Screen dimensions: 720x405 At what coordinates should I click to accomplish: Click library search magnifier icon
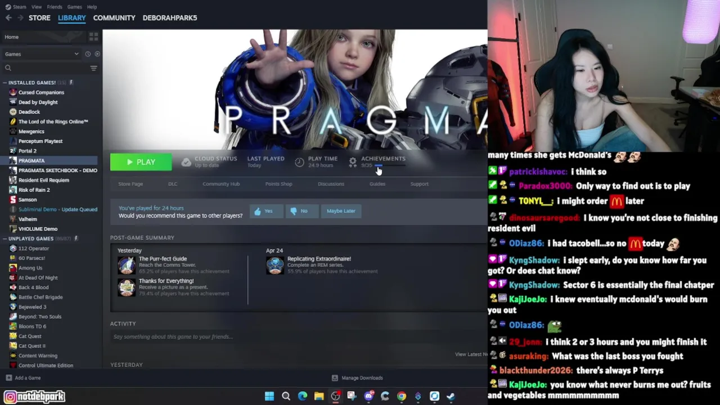(x=8, y=68)
